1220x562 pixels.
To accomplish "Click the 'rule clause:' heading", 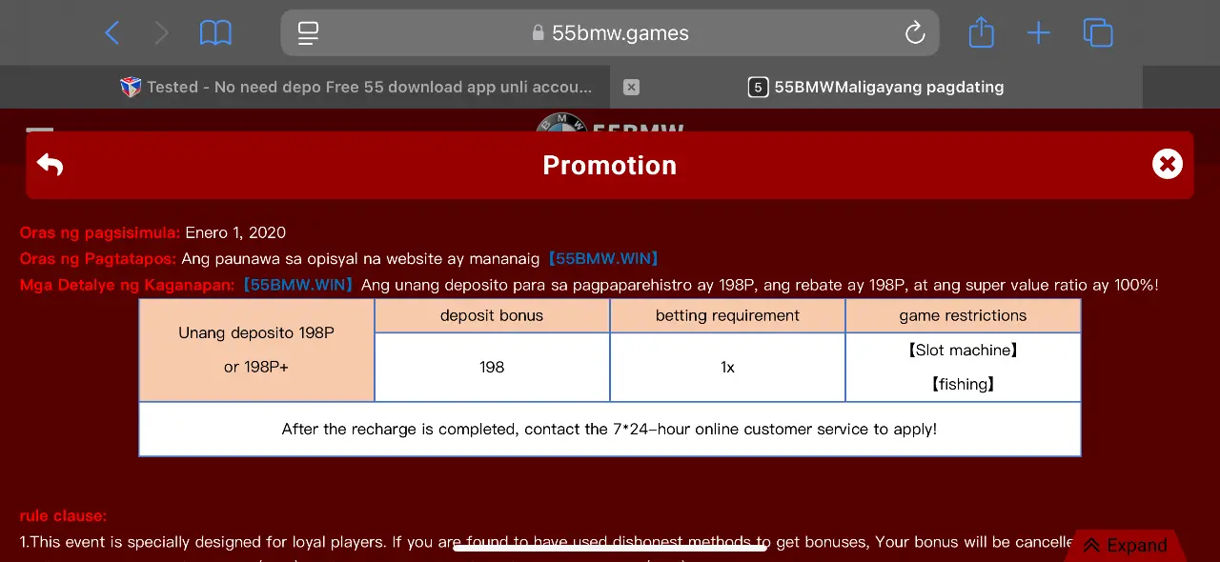I will click(x=63, y=515).
